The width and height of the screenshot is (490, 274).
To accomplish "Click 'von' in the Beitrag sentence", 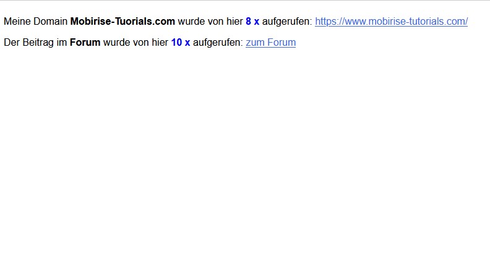I will (x=141, y=43).
